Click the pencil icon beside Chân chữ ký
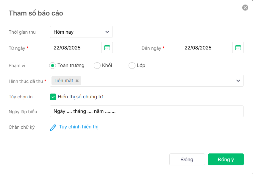Screen dimensions: 253x174 pyautogui.click(x=53, y=128)
